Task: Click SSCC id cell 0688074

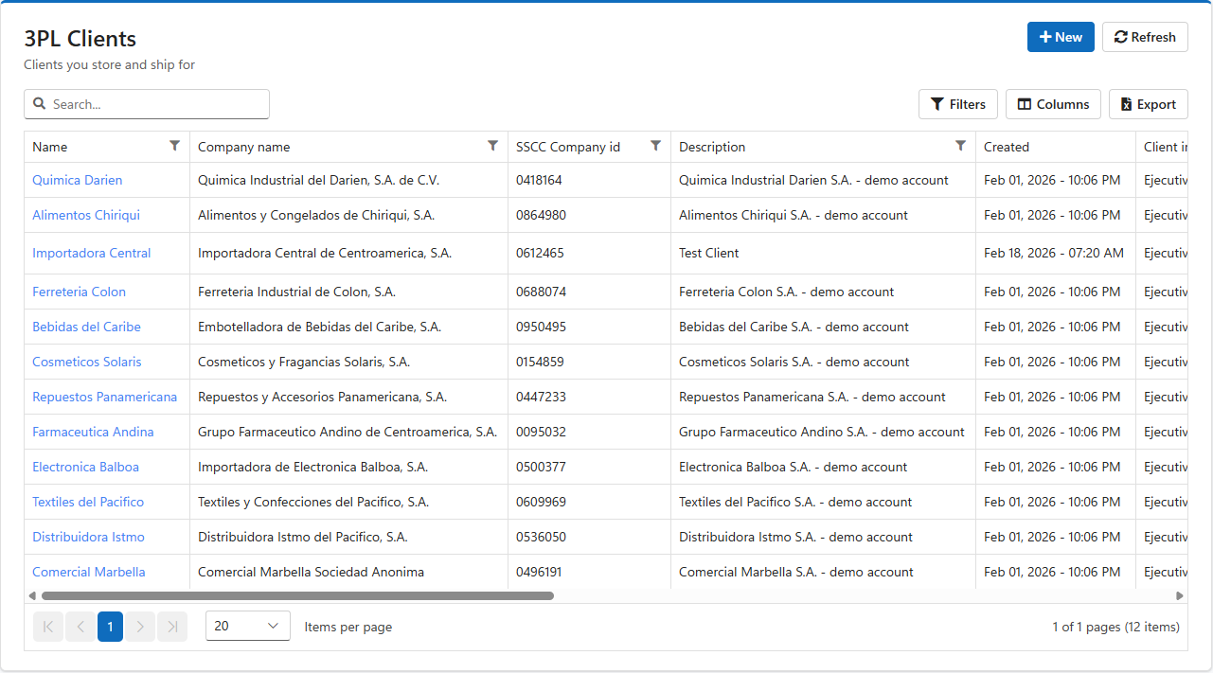Action: pos(589,292)
